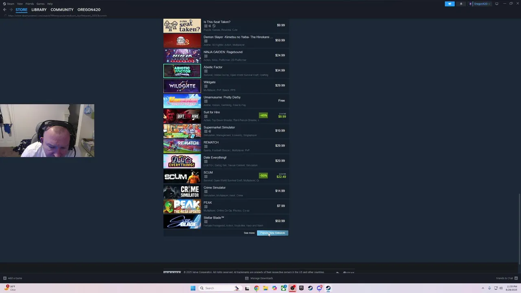The width and height of the screenshot is (521, 293).
Task: Open the View menu
Action: [20, 4]
